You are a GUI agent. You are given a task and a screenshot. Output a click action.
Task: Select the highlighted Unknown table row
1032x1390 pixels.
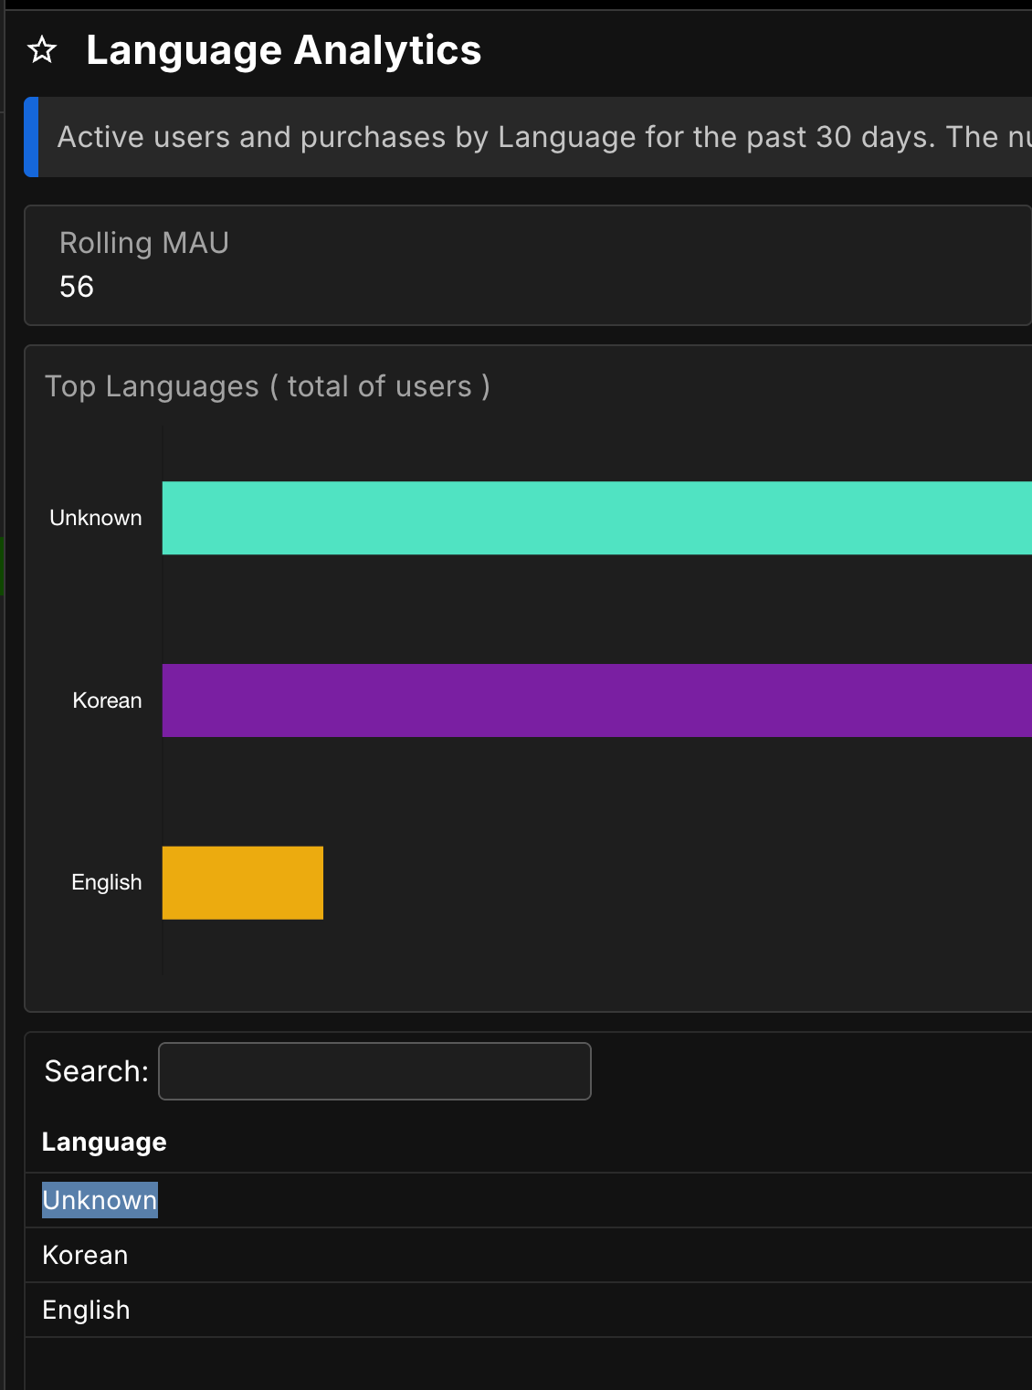click(x=100, y=1200)
